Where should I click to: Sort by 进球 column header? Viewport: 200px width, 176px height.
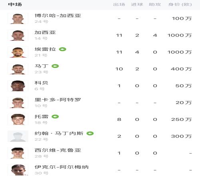pyautogui.click(x=137, y=4)
